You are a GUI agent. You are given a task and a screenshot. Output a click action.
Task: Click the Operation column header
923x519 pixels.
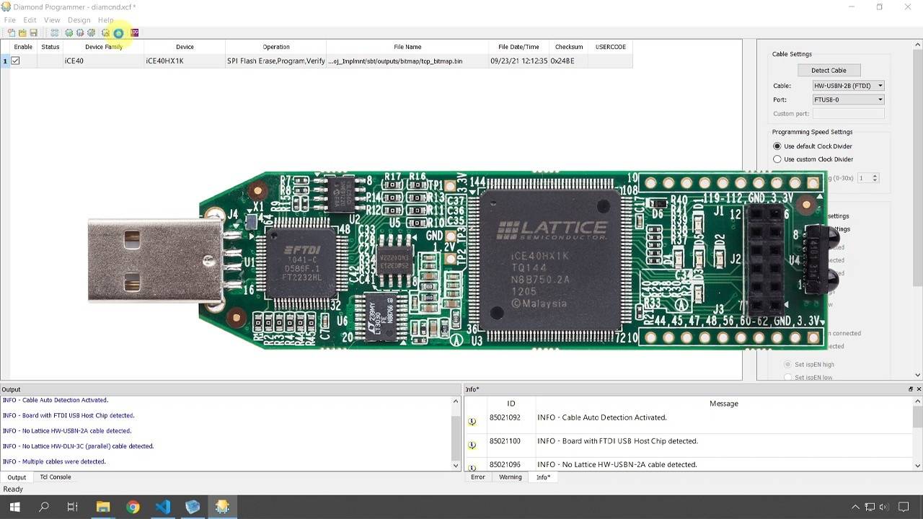click(x=276, y=47)
